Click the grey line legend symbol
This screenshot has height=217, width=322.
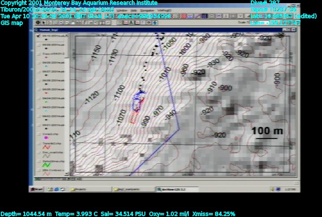47,156
